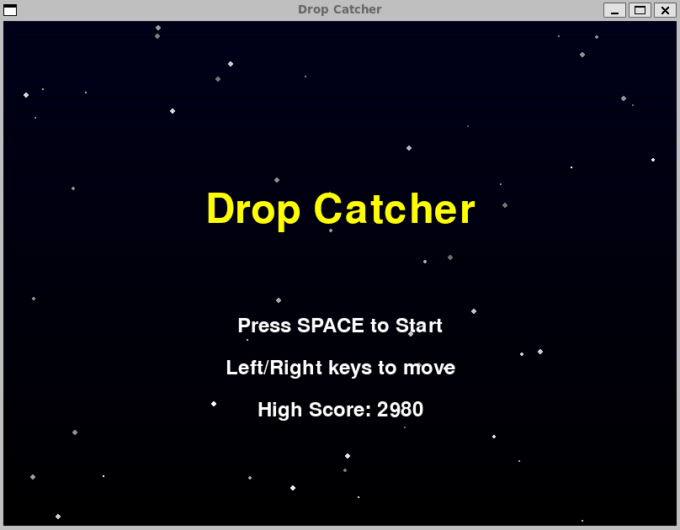Click the "Left/Right keys to move" instruction
This screenshot has width=680, height=530.
click(x=341, y=368)
